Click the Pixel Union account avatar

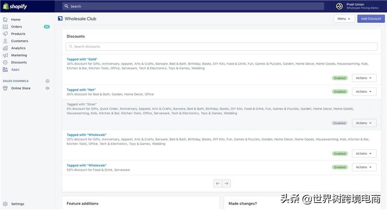coord(339,6)
